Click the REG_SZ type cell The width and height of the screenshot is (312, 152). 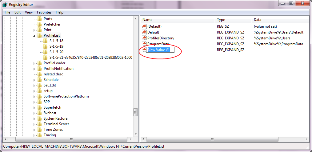click(x=223, y=26)
